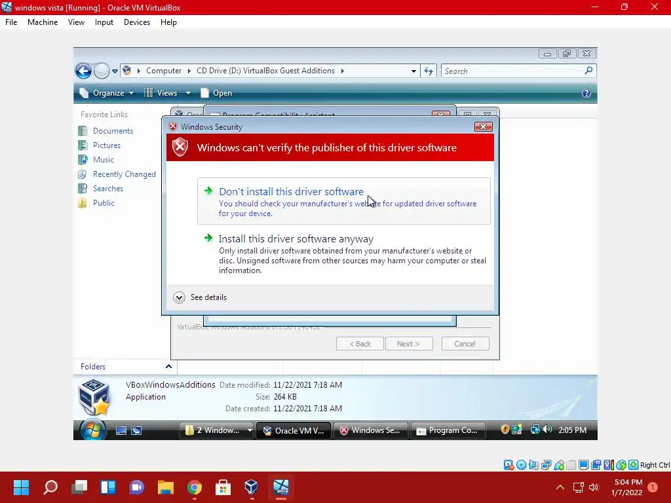Switch to Windows Se... taskbar button
This screenshot has width=671, height=503.
tap(370, 430)
